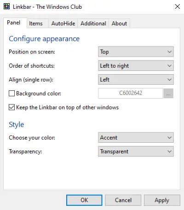This screenshot has height=210, width=184.
Task: Apply the current settings
Action: [162, 200]
